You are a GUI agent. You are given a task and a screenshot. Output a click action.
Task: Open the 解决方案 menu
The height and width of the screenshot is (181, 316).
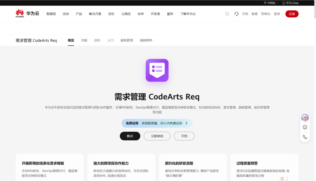click(x=95, y=14)
